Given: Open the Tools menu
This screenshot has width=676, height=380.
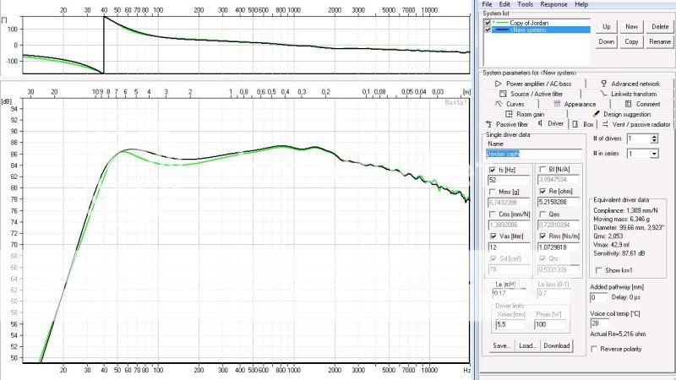Looking at the screenshot, I should pyautogui.click(x=525, y=4).
